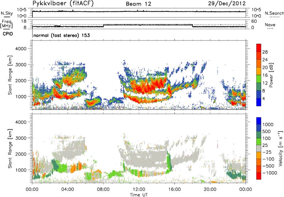The width and height of the screenshot is (284, 197).
Task: Click the 'Time UT' axis label
Action: [139, 195]
